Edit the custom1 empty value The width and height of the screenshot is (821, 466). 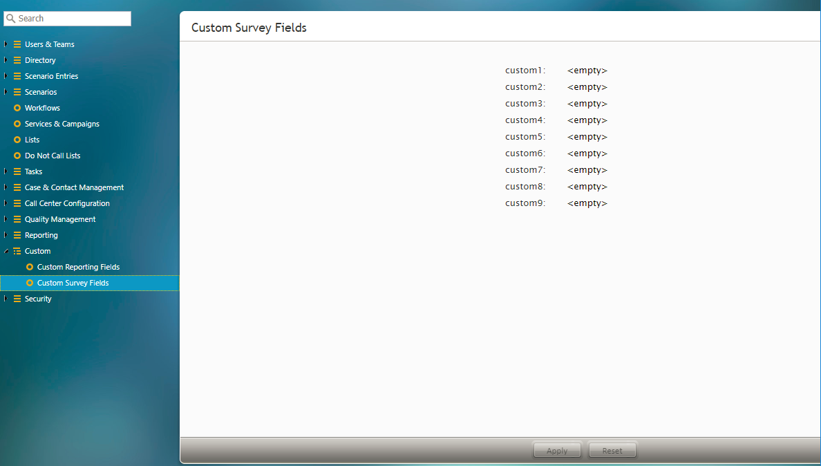click(x=587, y=71)
